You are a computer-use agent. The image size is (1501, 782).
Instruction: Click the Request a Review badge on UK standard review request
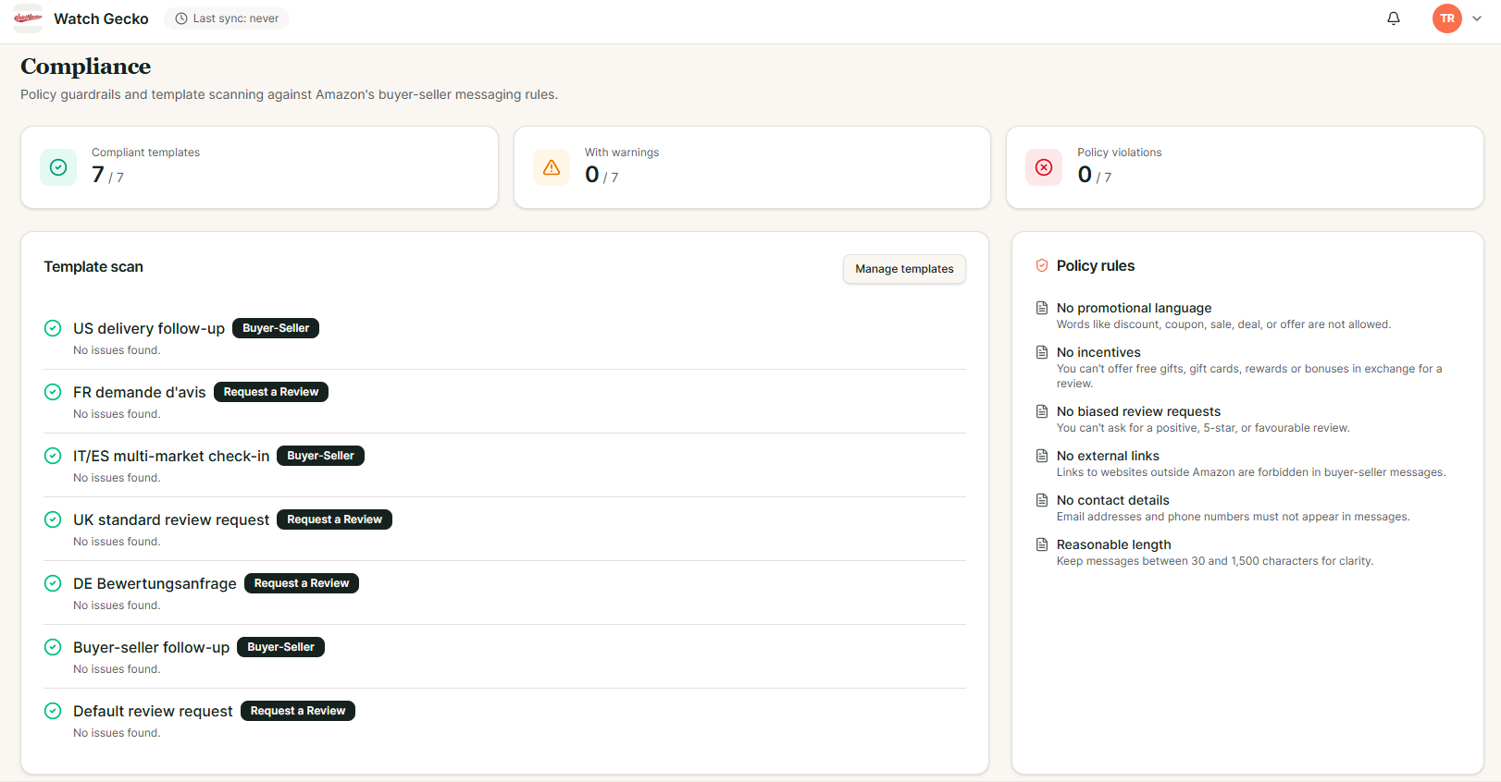(x=334, y=519)
